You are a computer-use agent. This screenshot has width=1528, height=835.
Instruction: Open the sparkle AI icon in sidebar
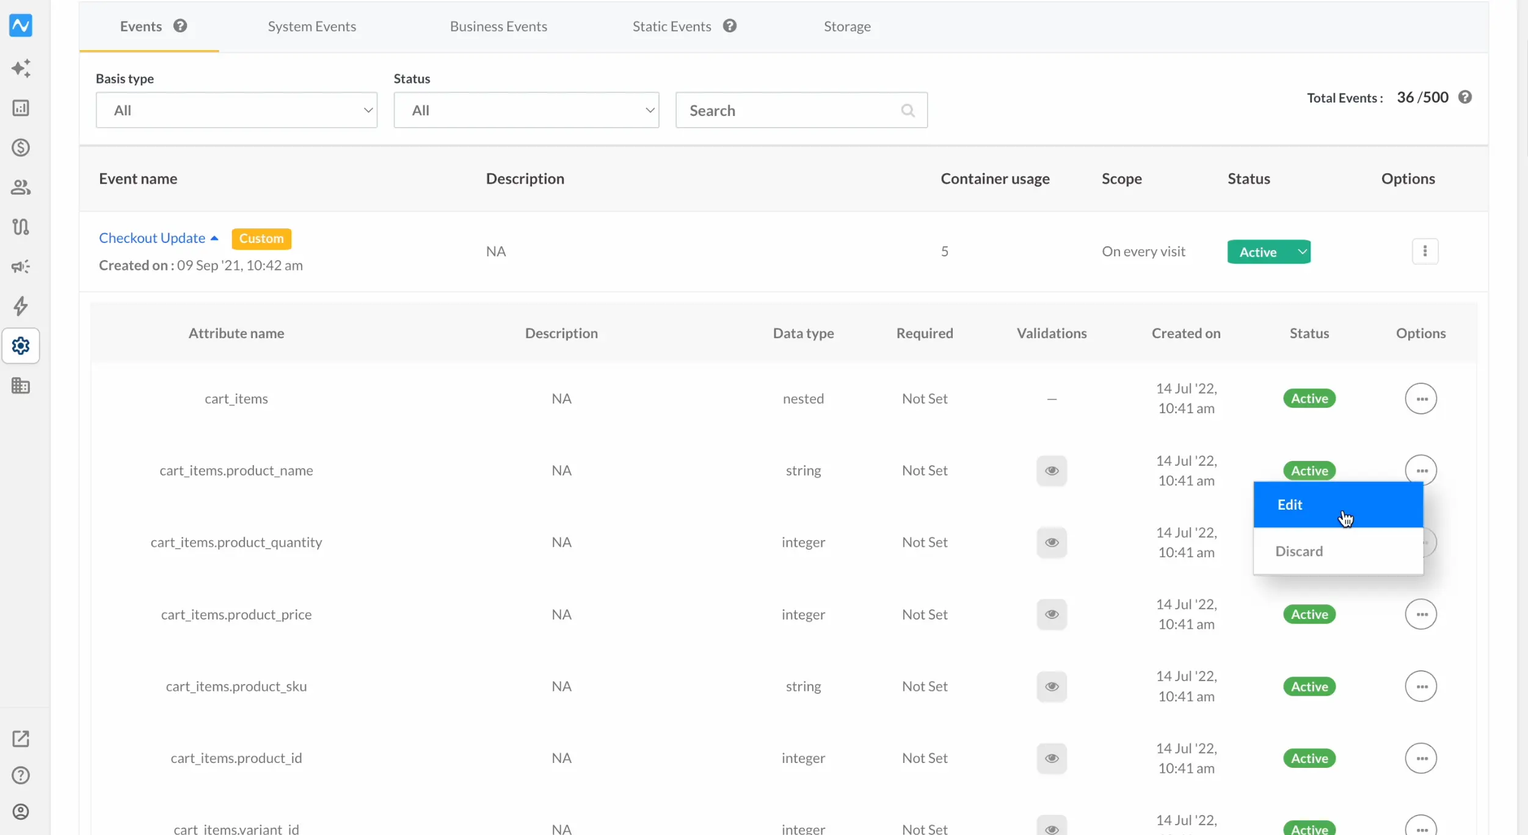tap(21, 68)
